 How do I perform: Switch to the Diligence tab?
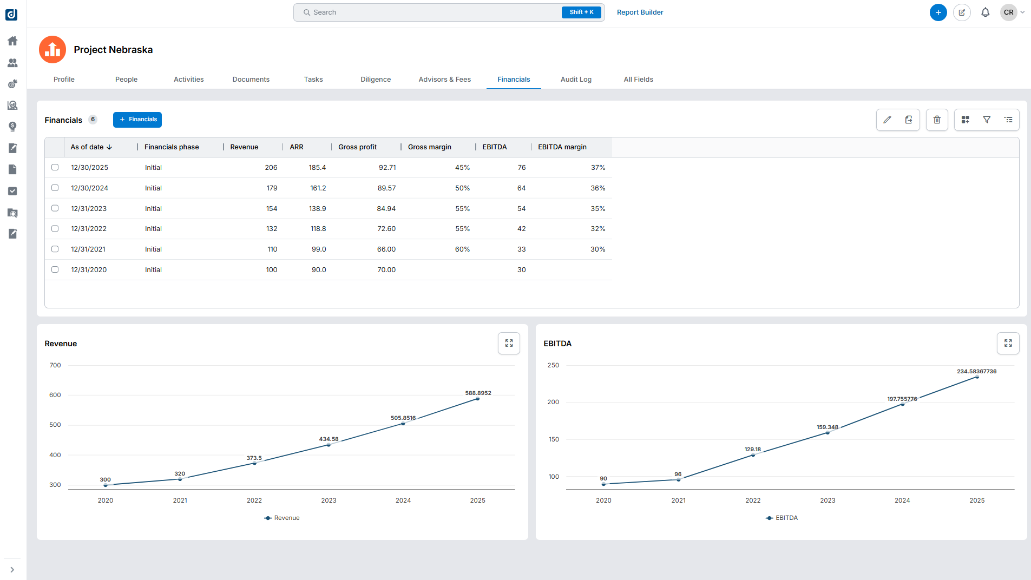376,80
